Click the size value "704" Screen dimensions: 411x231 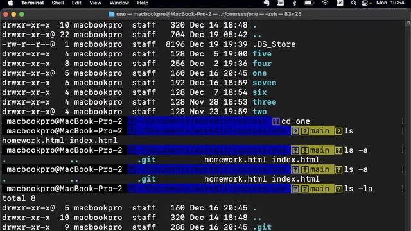click(177, 35)
